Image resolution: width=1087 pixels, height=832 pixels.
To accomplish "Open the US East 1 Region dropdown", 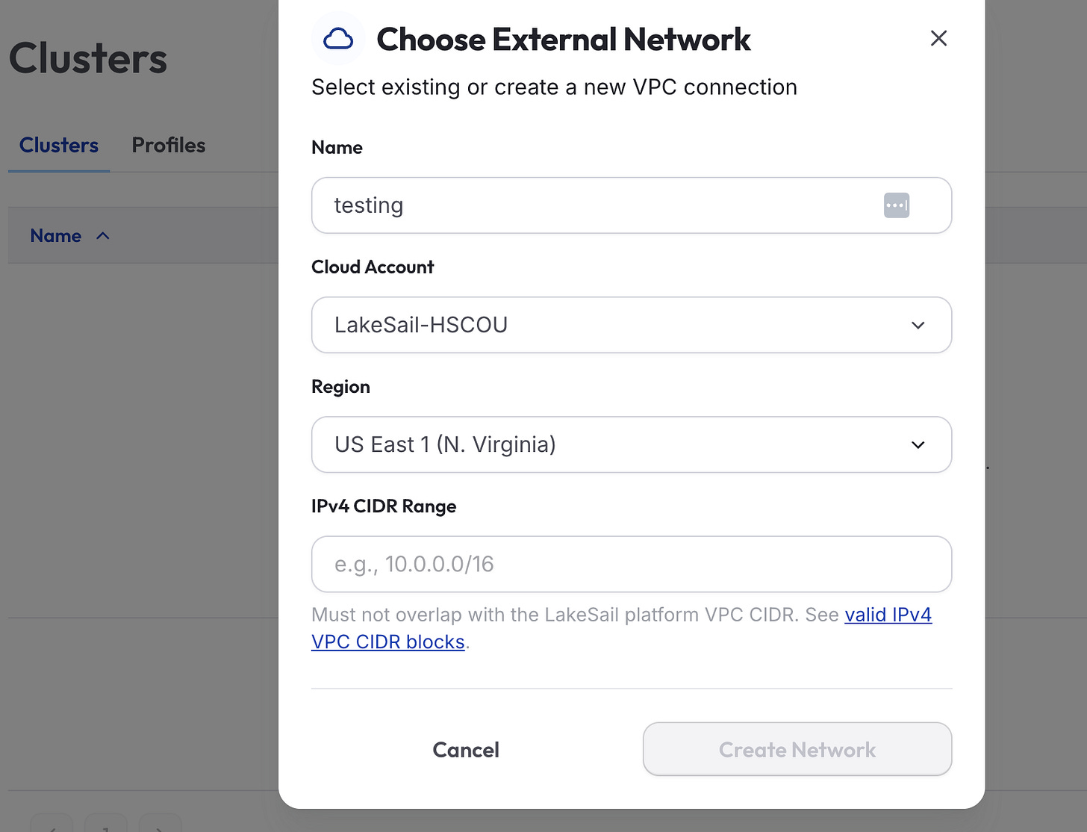I will tap(632, 444).
